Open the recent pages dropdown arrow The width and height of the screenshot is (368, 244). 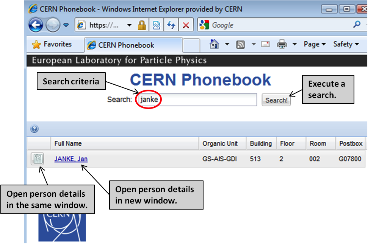pyautogui.click(x=66, y=25)
